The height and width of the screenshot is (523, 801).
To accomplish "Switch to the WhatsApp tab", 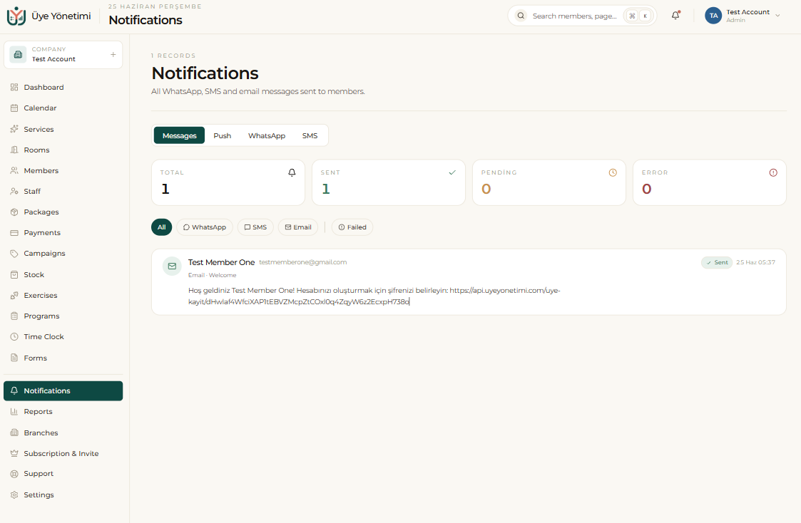I will 267,135.
